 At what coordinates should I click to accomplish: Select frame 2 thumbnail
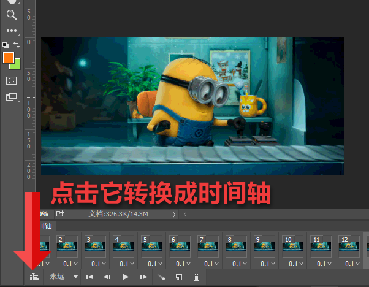tap(67, 247)
